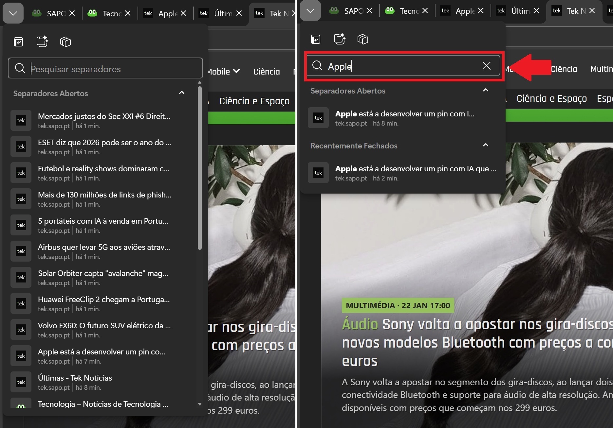
Task: Click stacked-pages icon above "Pesquisar separadores" field
Action: click(x=65, y=42)
